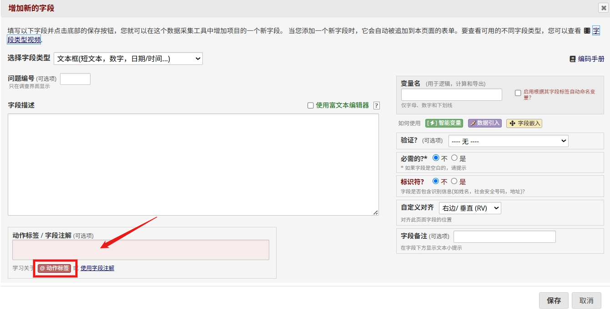Click the 取消 cancel button
The width and height of the screenshot is (610, 315).
click(x=586, y=300)
